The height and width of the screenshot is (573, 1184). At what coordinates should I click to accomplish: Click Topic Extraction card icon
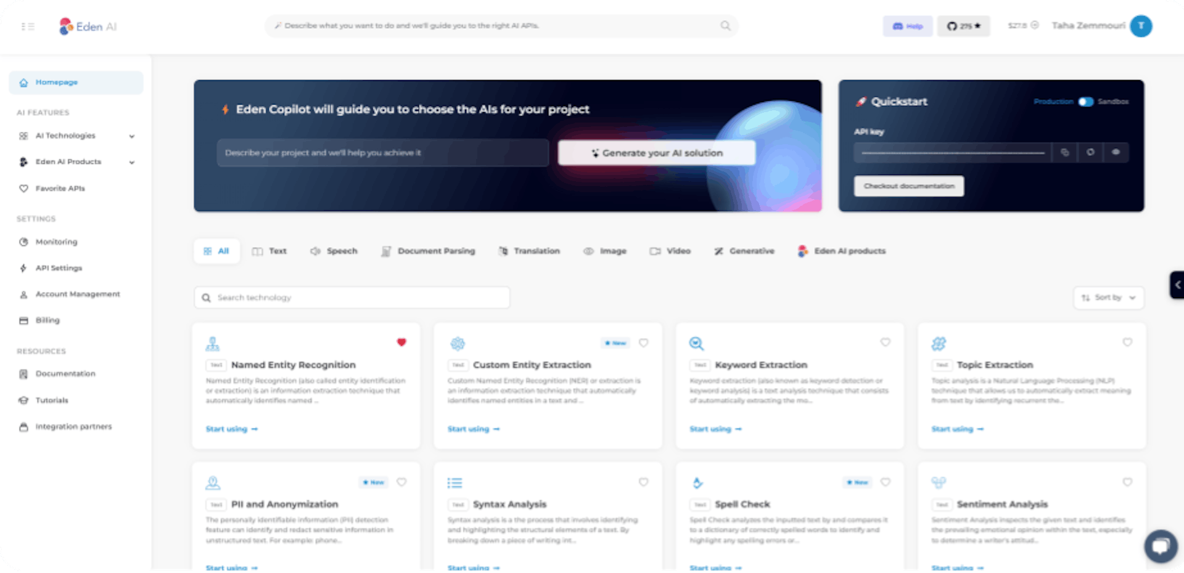pyautogui.click(x=939, y=344)
